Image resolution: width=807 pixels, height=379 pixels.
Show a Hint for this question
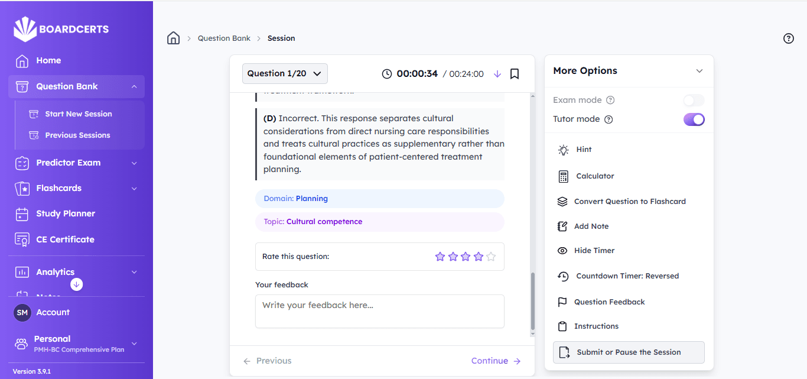coord(584,150)
